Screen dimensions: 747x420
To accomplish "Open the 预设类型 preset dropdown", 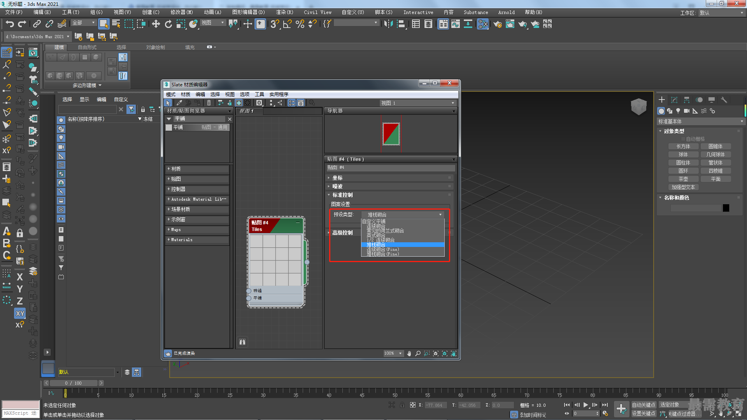I will point(403,215).
